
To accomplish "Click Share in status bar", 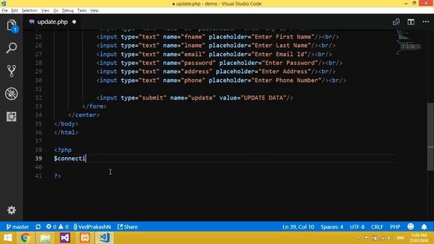I will pos(127,227).
